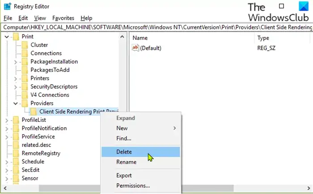Select the Providers folder icon
This screenshot has width=313, height=194.
click(x=25, y=103)
